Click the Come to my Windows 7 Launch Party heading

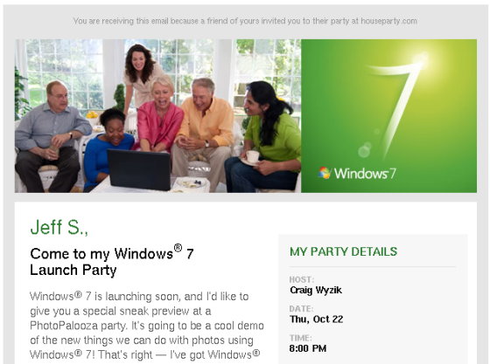coord(112,261)
